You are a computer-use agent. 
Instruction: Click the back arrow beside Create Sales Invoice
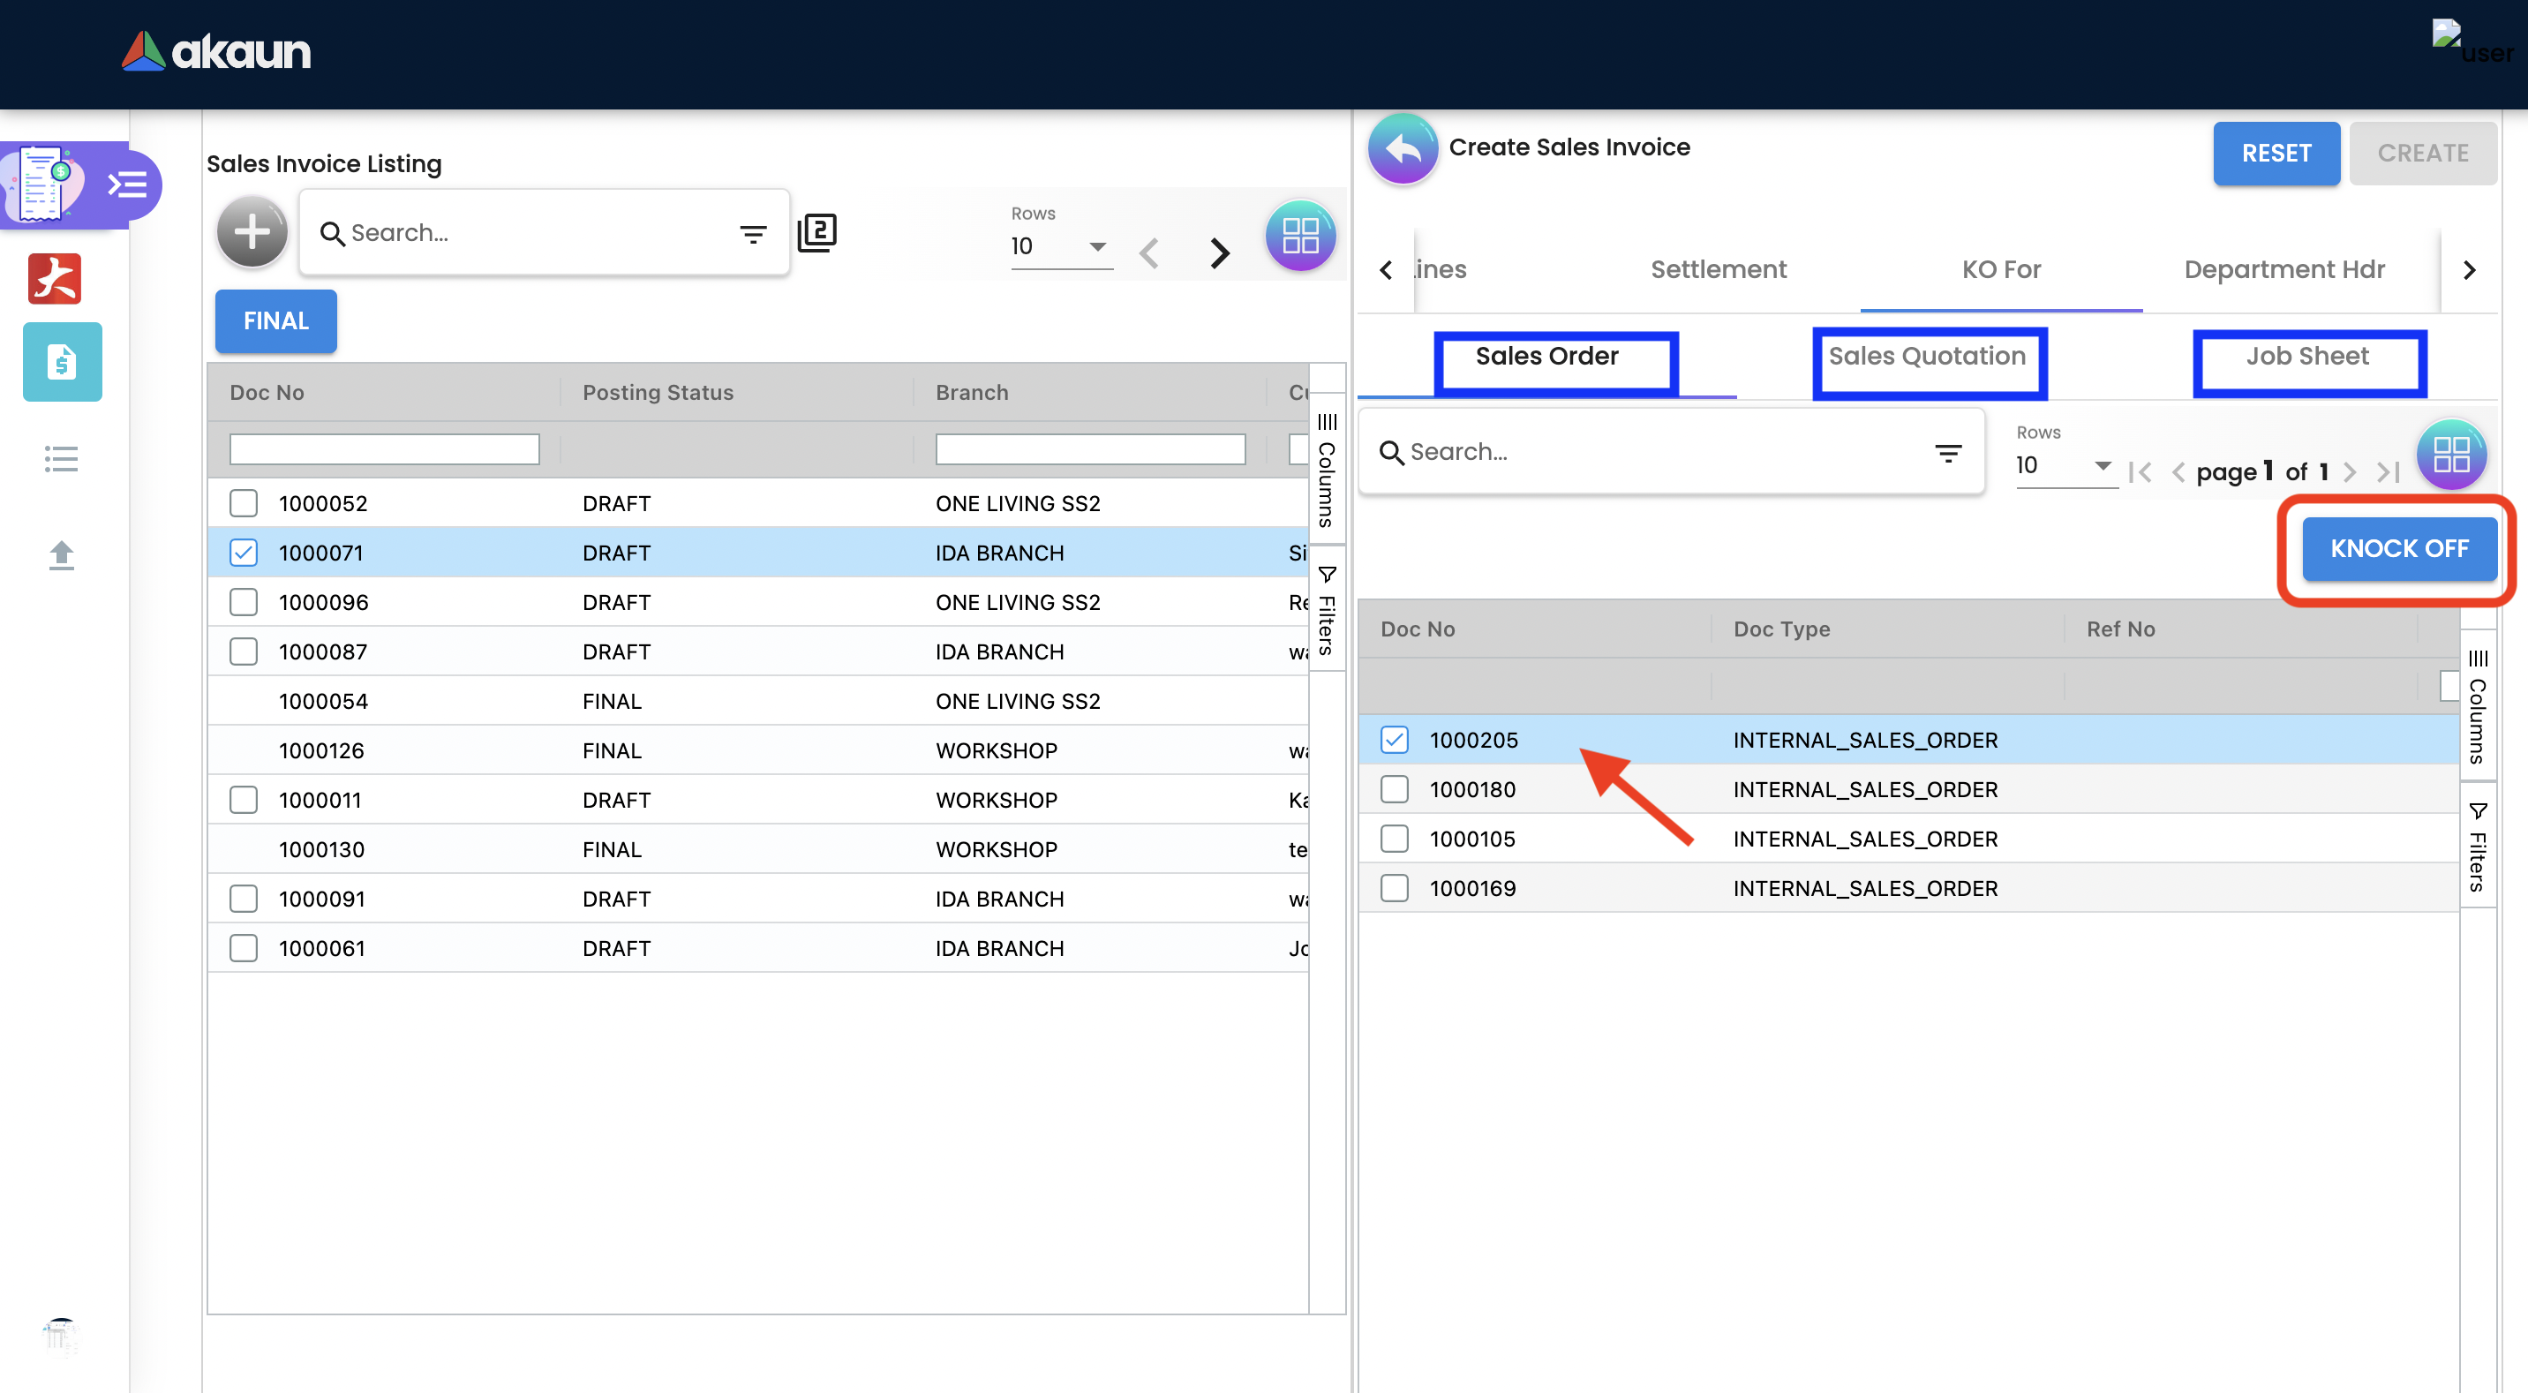coord(1403,150)
